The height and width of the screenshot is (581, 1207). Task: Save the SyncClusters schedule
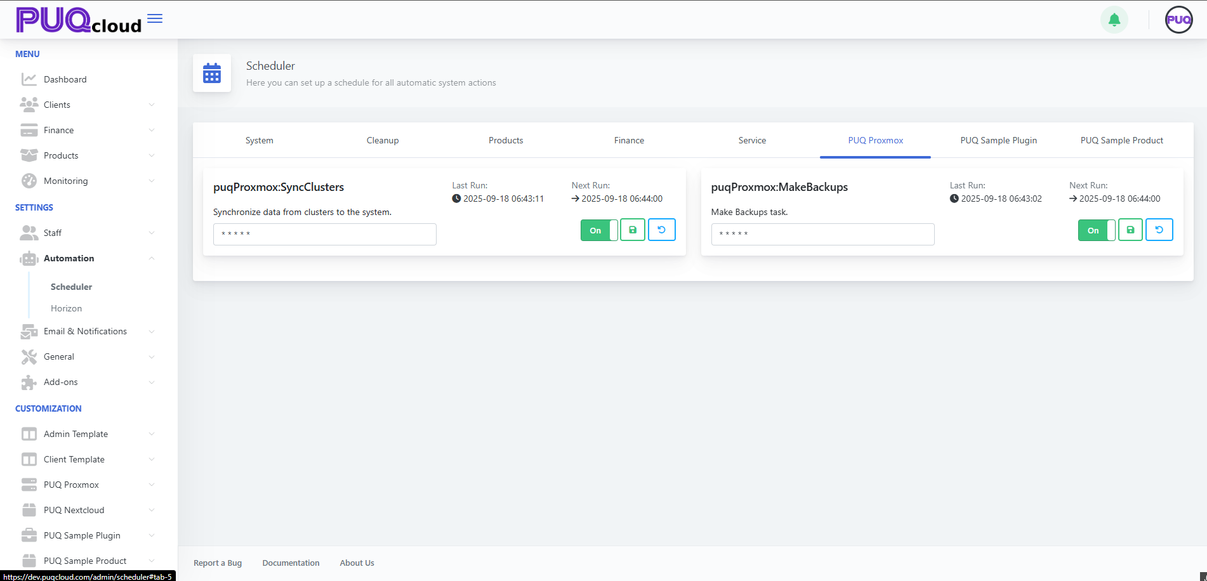[633, 230]
